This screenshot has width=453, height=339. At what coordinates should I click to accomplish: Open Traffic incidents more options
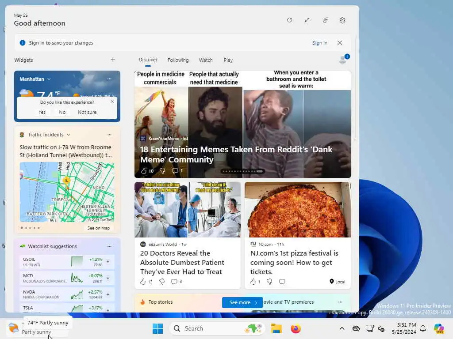[x=109, y=135]
